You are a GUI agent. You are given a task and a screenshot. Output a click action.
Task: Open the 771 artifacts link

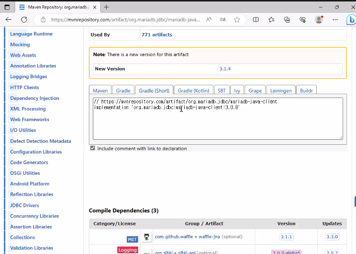click(x=157, y=34)
